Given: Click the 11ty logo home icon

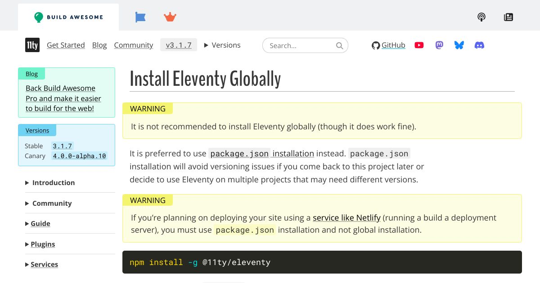Looking at the screenshot, I should pyautogui.click(x=32, y=45).
